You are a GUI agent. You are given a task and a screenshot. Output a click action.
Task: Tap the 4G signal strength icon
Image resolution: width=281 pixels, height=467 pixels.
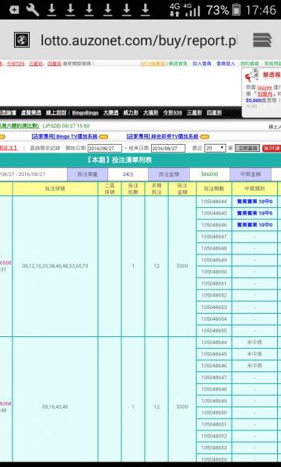click(192, 10)
